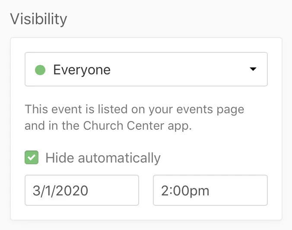
Task: Uncheck the Hide automatically checkbox
Action: pyautogui.click(x=32, y=158)
